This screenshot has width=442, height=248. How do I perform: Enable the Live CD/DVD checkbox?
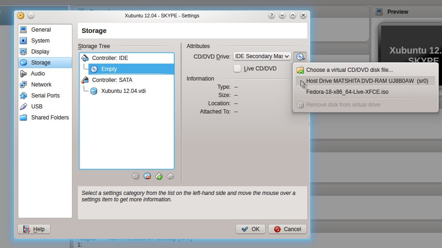[x=238, y=68]
